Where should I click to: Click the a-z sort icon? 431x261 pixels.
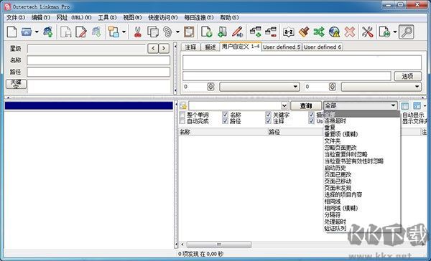coord(289,32)
